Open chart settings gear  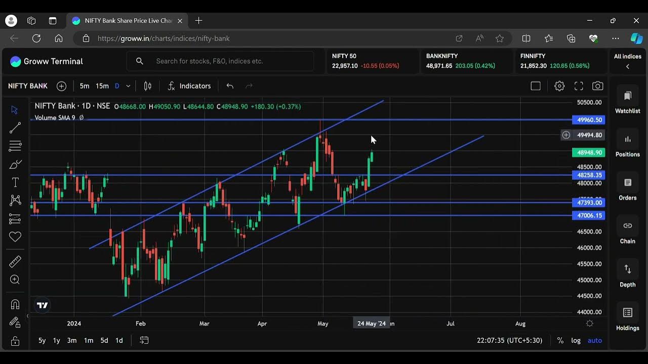(559, 86)
